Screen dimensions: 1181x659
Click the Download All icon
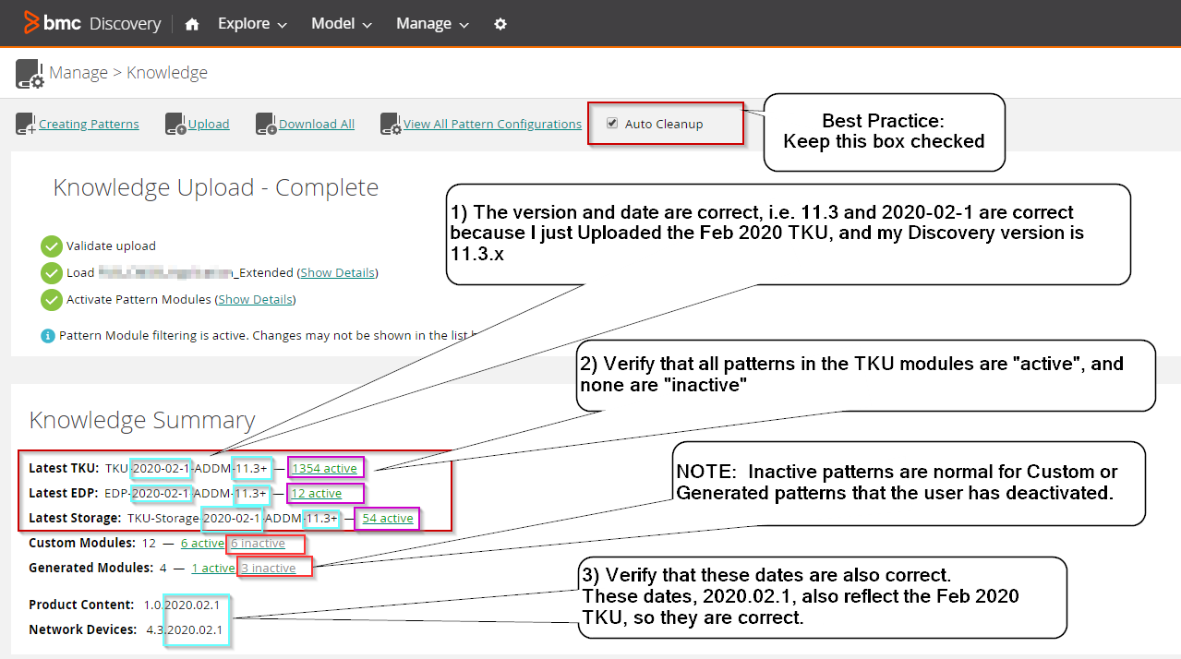tap(266, 125)
